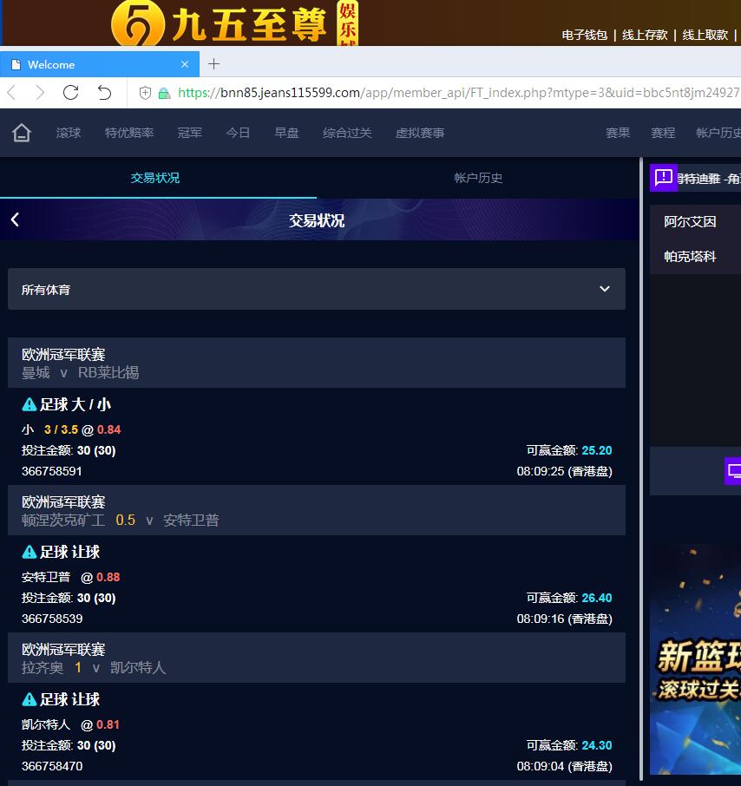Click the 线上取款 link

click(x=705, y=35)
